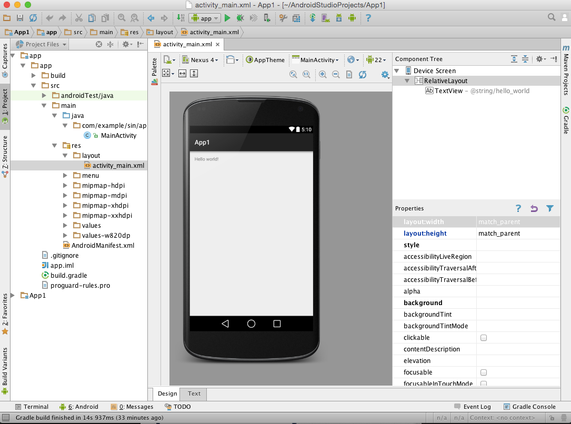Sync project with Gradle files
This screenshot has height=424, width=571.
coord(313,18)
